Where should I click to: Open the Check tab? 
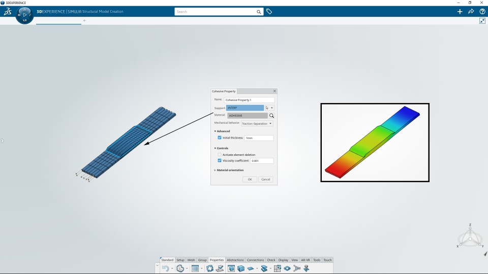coord(271,260)
